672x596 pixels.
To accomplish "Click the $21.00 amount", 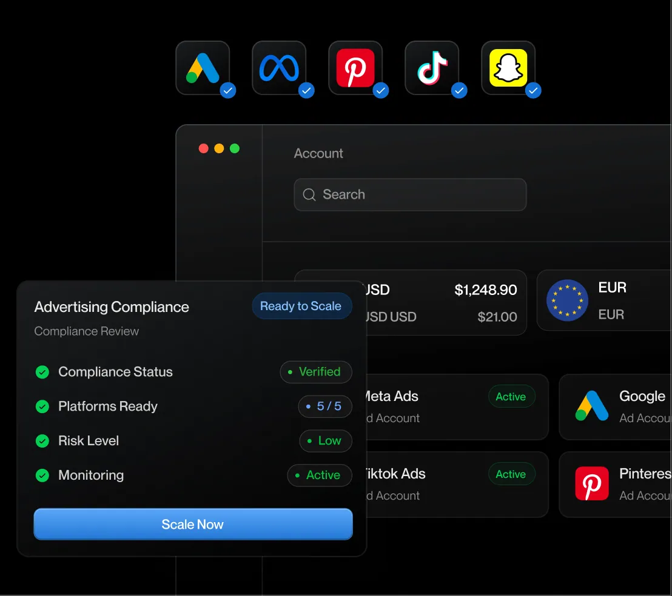I will tap(497, 317).
